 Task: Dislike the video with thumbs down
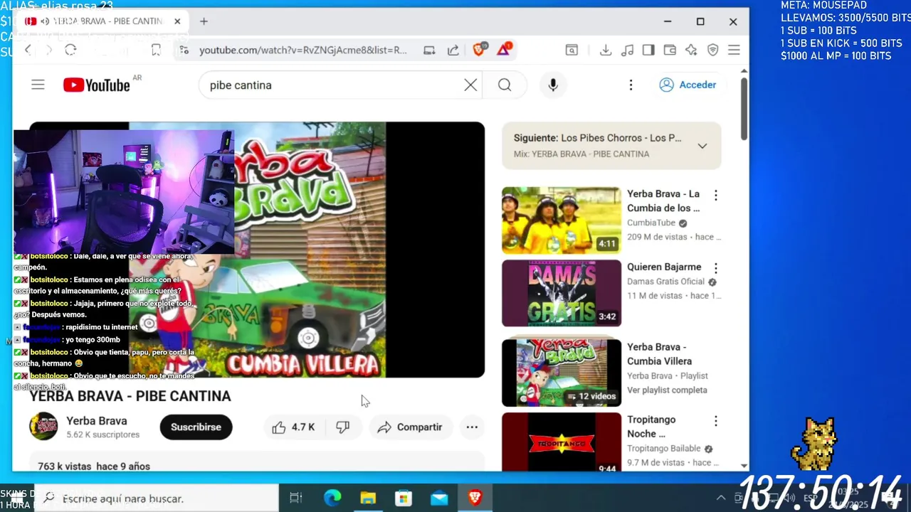343,427
